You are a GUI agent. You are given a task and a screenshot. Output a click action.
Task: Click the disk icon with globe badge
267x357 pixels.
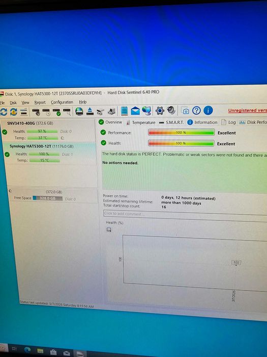click(x=36, y=112)
